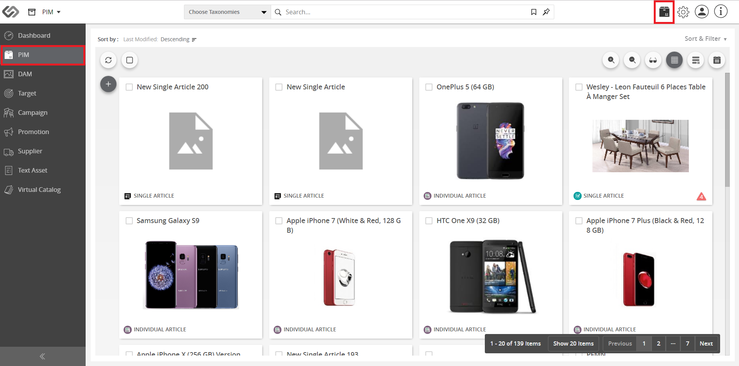Jump to page 7

click(x=687, y=344)
